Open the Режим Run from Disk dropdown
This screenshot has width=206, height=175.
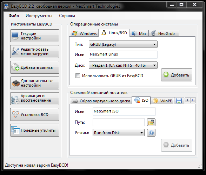click(119, 133)
